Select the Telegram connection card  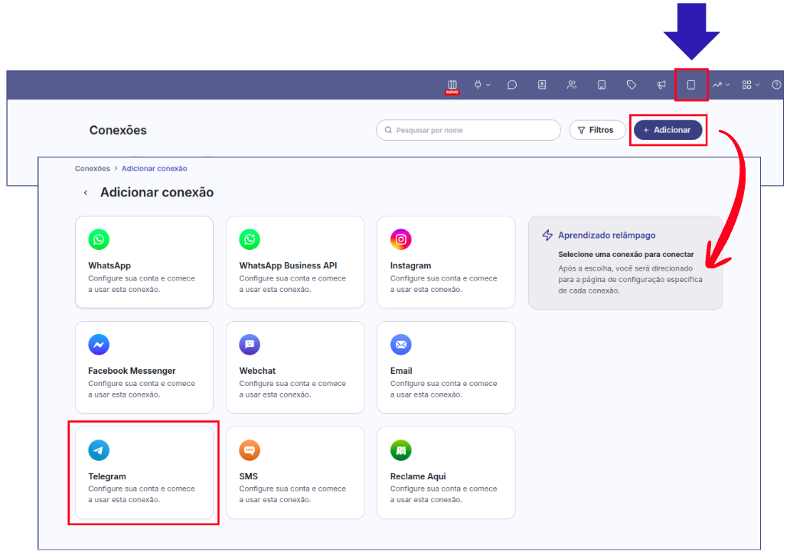coord(144,472)
